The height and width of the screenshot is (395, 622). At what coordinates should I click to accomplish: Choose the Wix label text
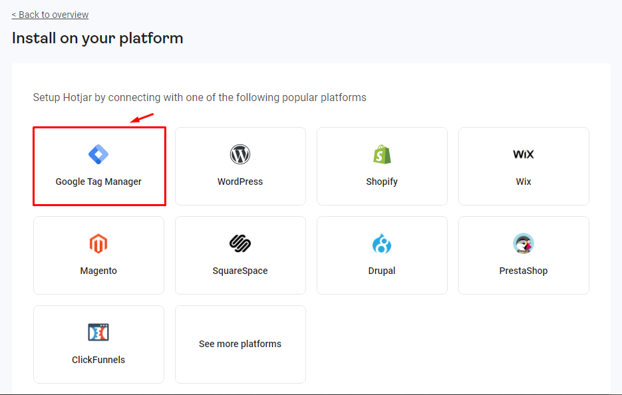pyautogui.click(x=524, y=182)
